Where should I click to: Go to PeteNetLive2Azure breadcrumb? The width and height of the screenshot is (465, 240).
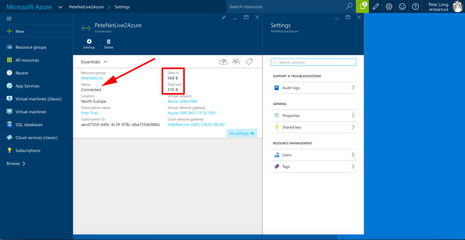(86, 7)
